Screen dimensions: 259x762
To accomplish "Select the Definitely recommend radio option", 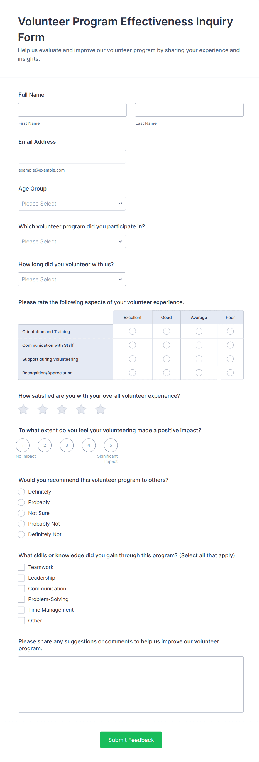I will coord(21,492).
